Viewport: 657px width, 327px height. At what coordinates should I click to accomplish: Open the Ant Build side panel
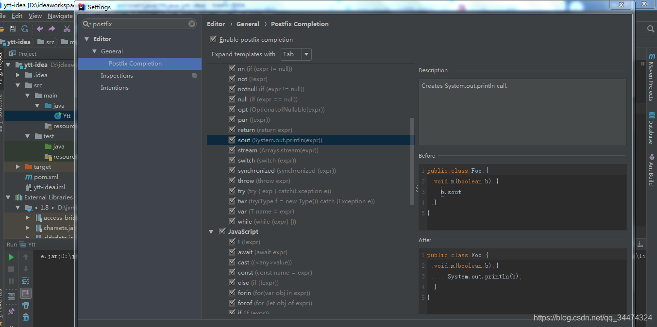651,170
